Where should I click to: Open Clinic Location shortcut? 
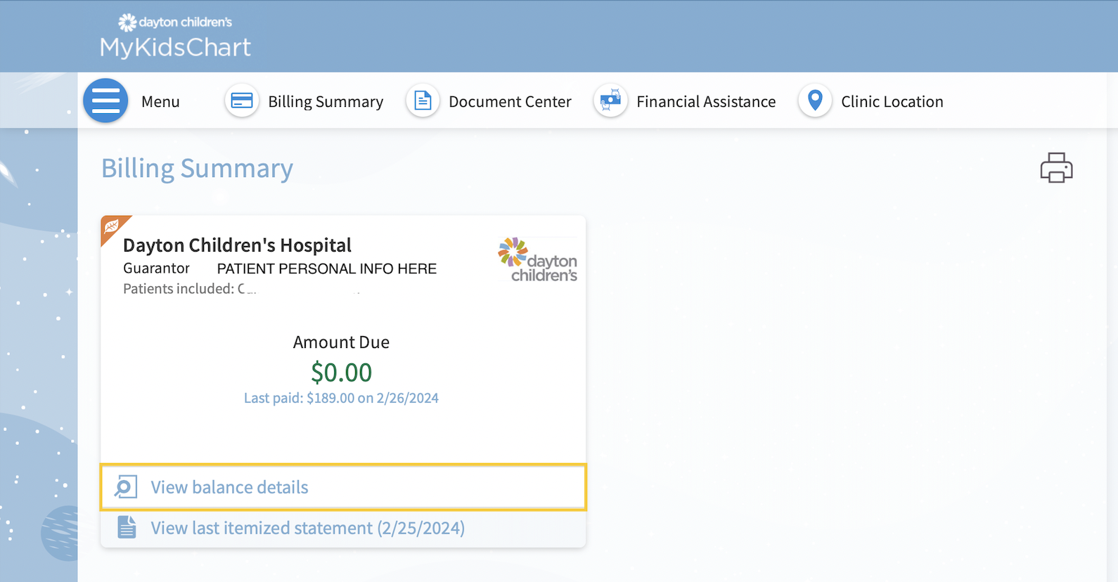892,102
